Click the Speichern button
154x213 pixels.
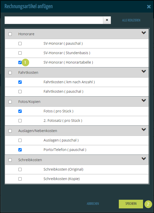point(131,204)
